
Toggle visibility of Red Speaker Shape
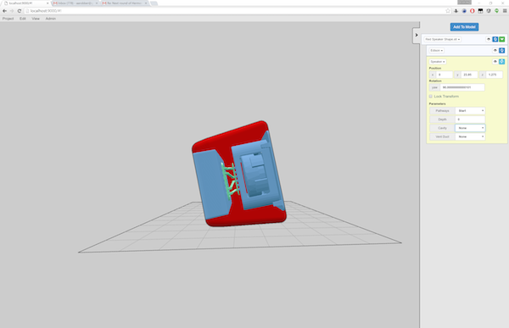pyautogui.click(x=489, y=39)
